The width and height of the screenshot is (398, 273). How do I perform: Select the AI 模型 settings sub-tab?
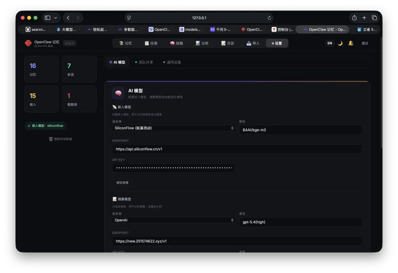pyautogui.click(x=117, y=62)
